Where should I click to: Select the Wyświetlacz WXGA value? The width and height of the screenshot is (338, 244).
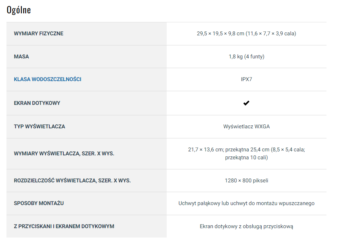coord(246,127)
